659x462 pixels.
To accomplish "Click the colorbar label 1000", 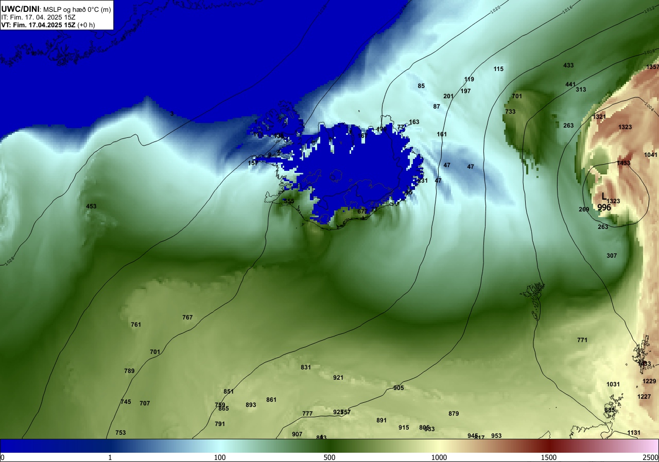I will point(439,457).
